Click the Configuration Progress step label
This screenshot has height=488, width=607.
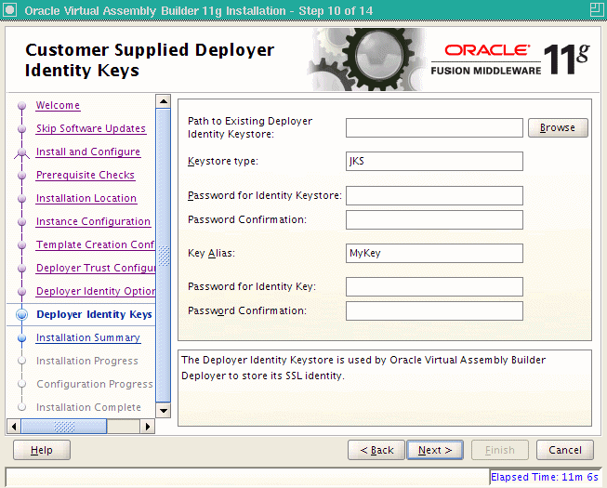click(95, 384)
